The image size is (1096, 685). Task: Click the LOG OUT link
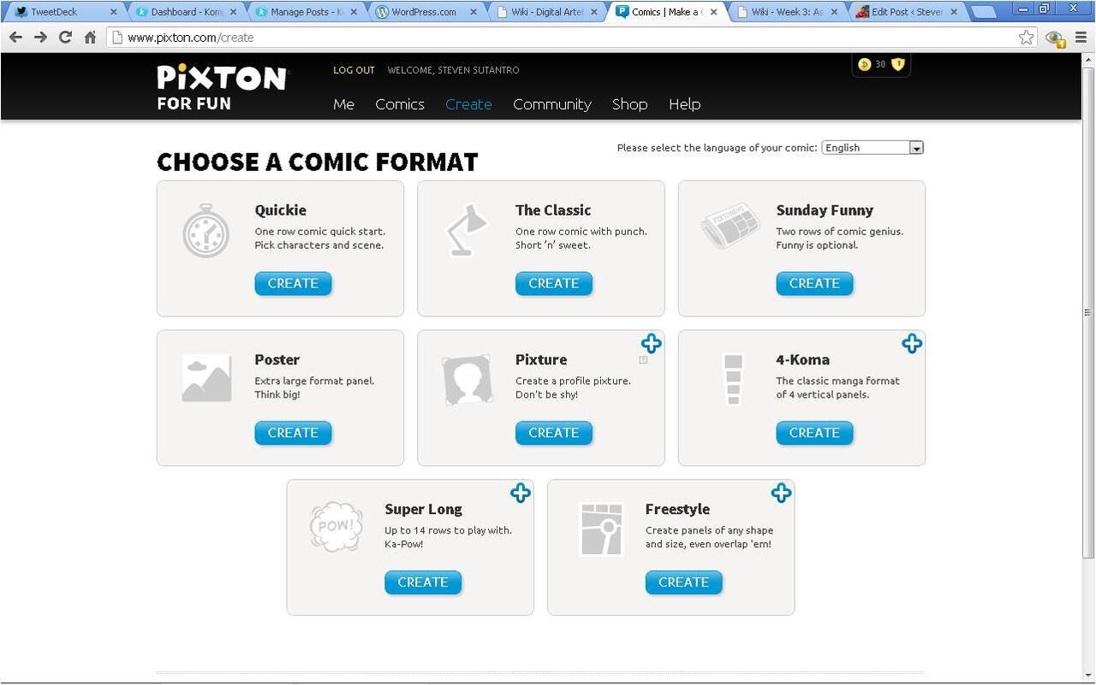[354, 70]
